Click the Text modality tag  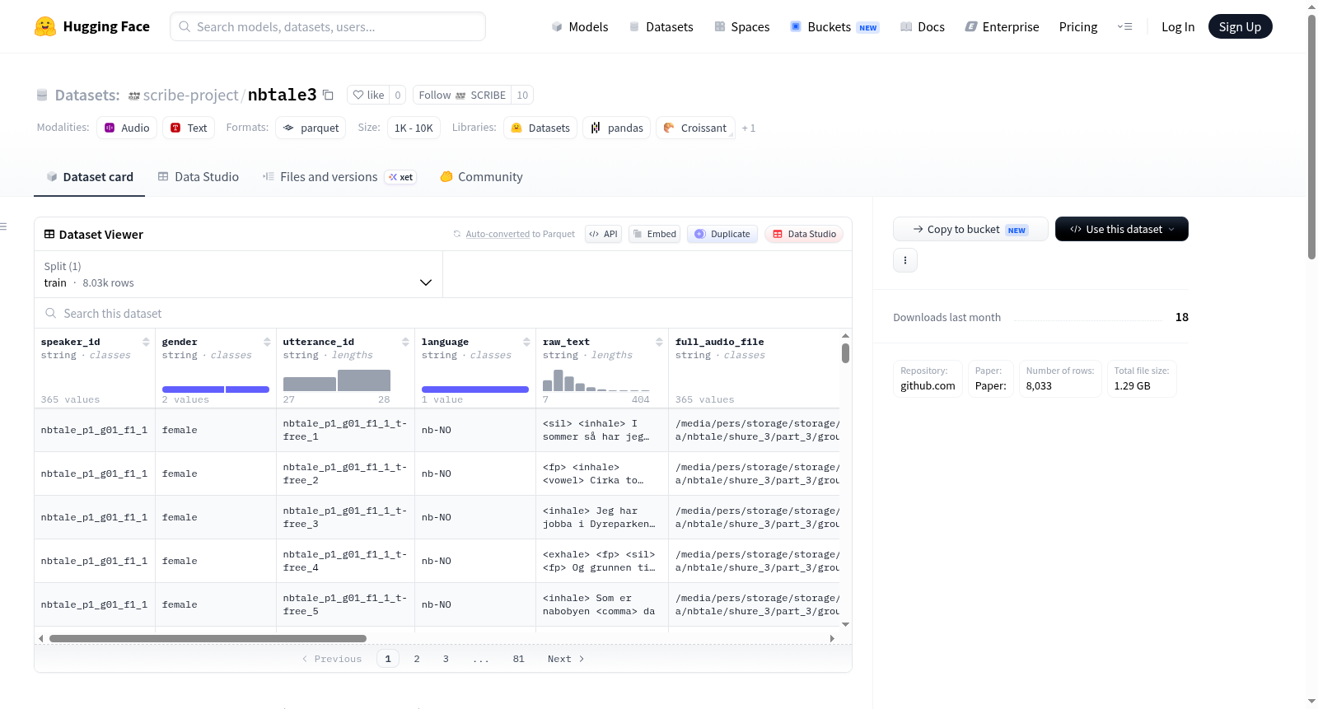click(x=189, y=128)
